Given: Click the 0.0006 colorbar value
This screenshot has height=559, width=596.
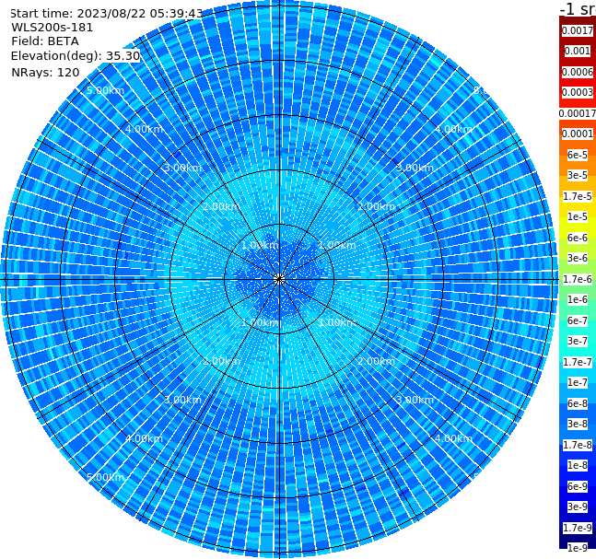Looking at the screenshot, I should pyautogui.click(x=578, y=72).
